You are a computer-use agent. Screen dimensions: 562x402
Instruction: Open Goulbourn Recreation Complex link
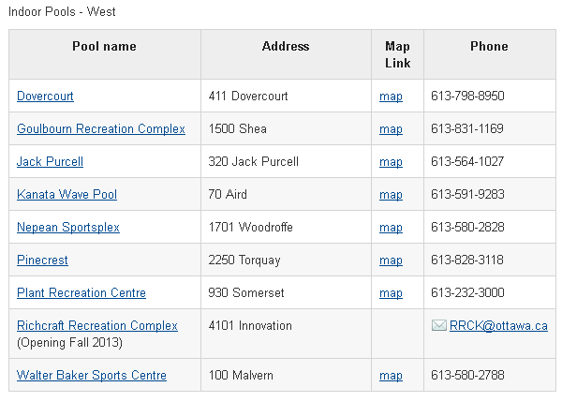click(x=101, y=129)
